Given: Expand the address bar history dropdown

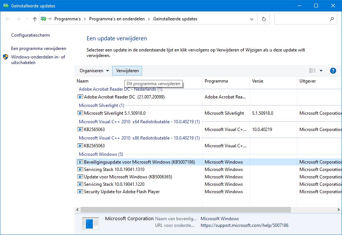Looking at the screenshot, I should pos(251,19).
